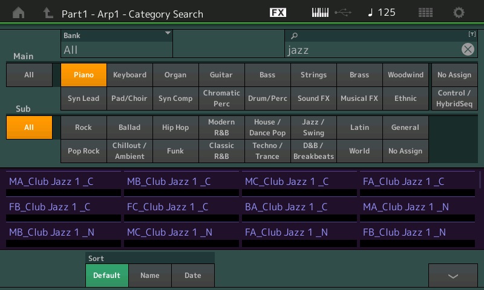Image resolution: width=484 pixels, height=290 pixels.
Task: Click the magnifying glass search icon
Action: click(294, 36)
